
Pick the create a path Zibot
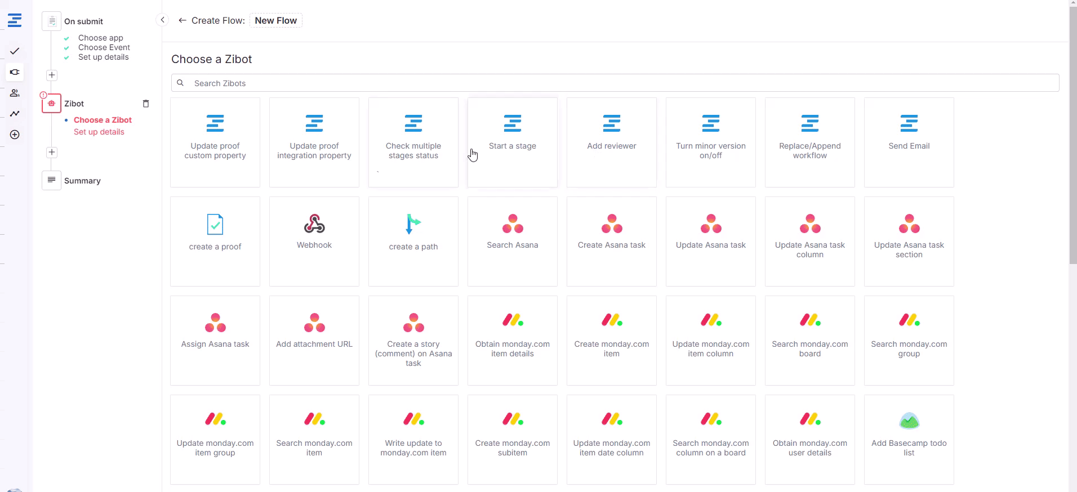(413, 241)
